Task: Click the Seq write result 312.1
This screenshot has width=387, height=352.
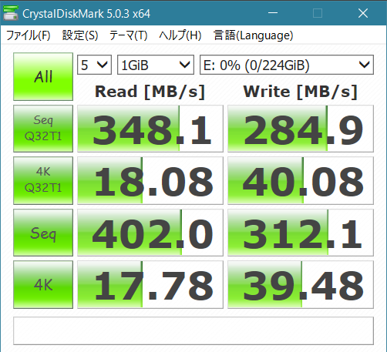Action: pos(301,233)
